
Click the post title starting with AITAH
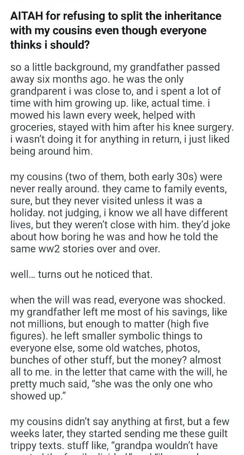(x=116, y=30)
